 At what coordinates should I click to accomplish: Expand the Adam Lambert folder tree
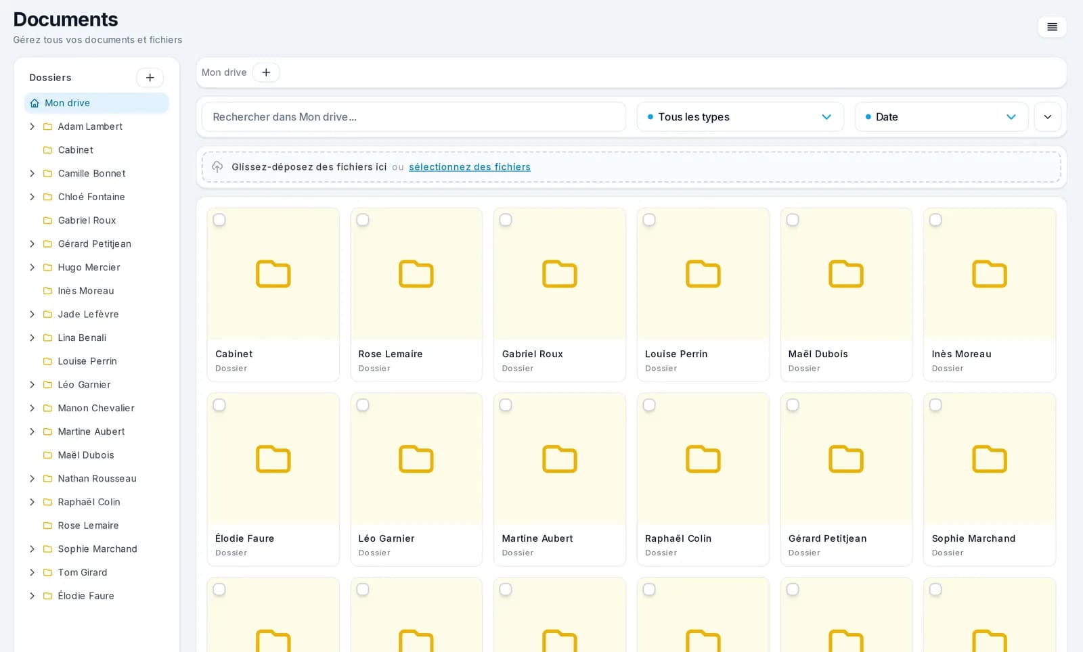(x=32, y=126)
